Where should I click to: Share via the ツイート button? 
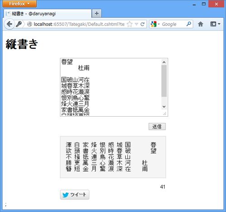75,195
